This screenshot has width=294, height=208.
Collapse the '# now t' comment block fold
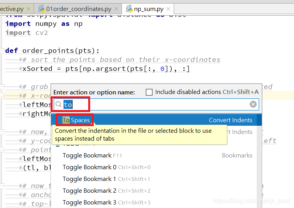pos(2,186)
